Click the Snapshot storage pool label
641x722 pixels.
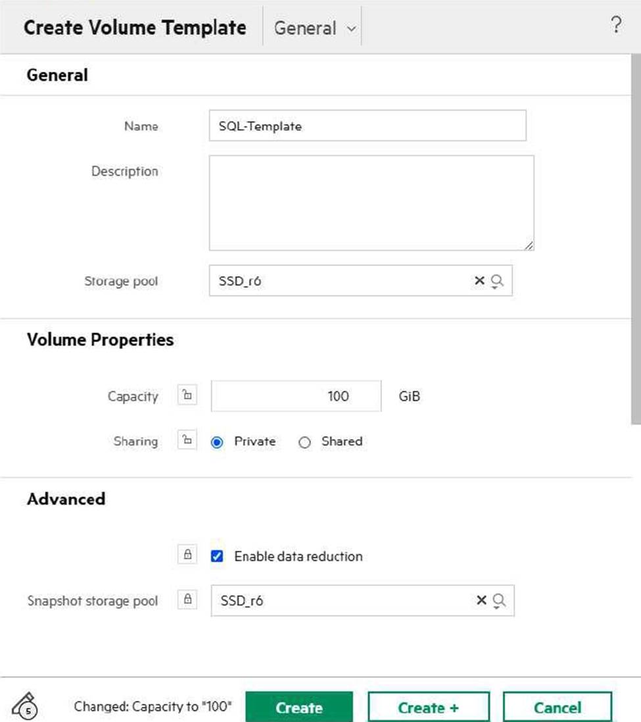click(93, 601)
